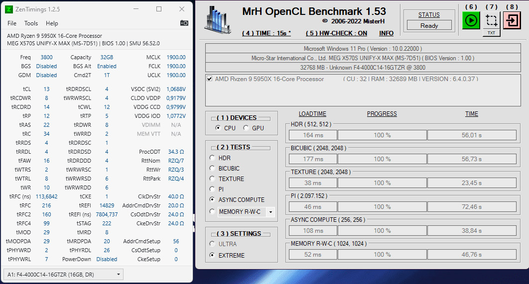Click the ZenTimings camera screenshot icon
The height and width of the screenshot is (284, 529).
coord(184,23)
